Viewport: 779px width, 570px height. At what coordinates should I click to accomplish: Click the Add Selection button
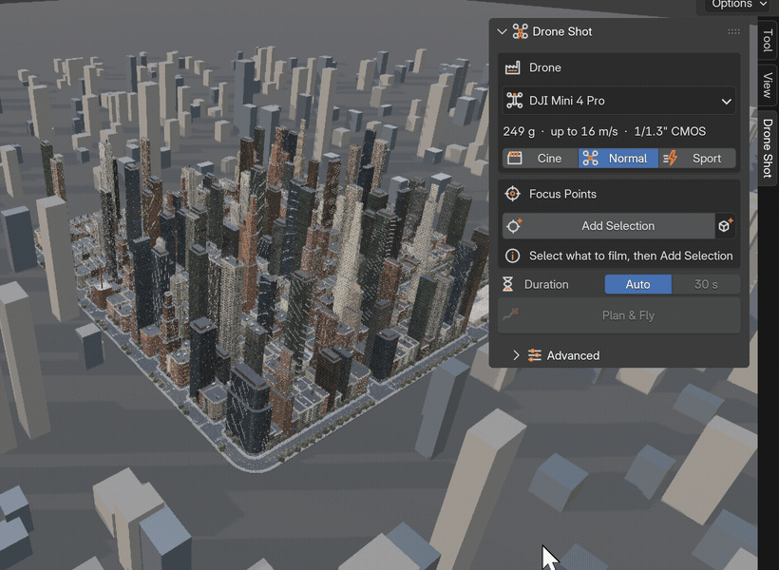[x=609, y=226]
